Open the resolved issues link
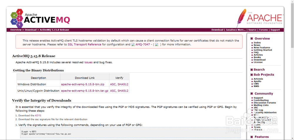Viewport: 294px width, 140px height. pos(88,62)
